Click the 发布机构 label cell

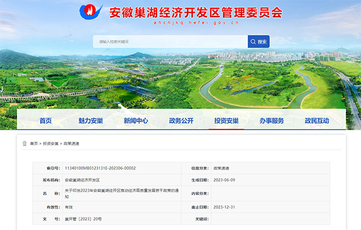coord(48,180)
